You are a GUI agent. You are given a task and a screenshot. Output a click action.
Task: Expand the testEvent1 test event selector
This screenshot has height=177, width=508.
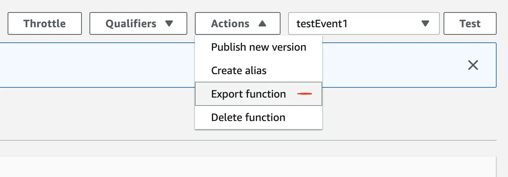point(364,23)
